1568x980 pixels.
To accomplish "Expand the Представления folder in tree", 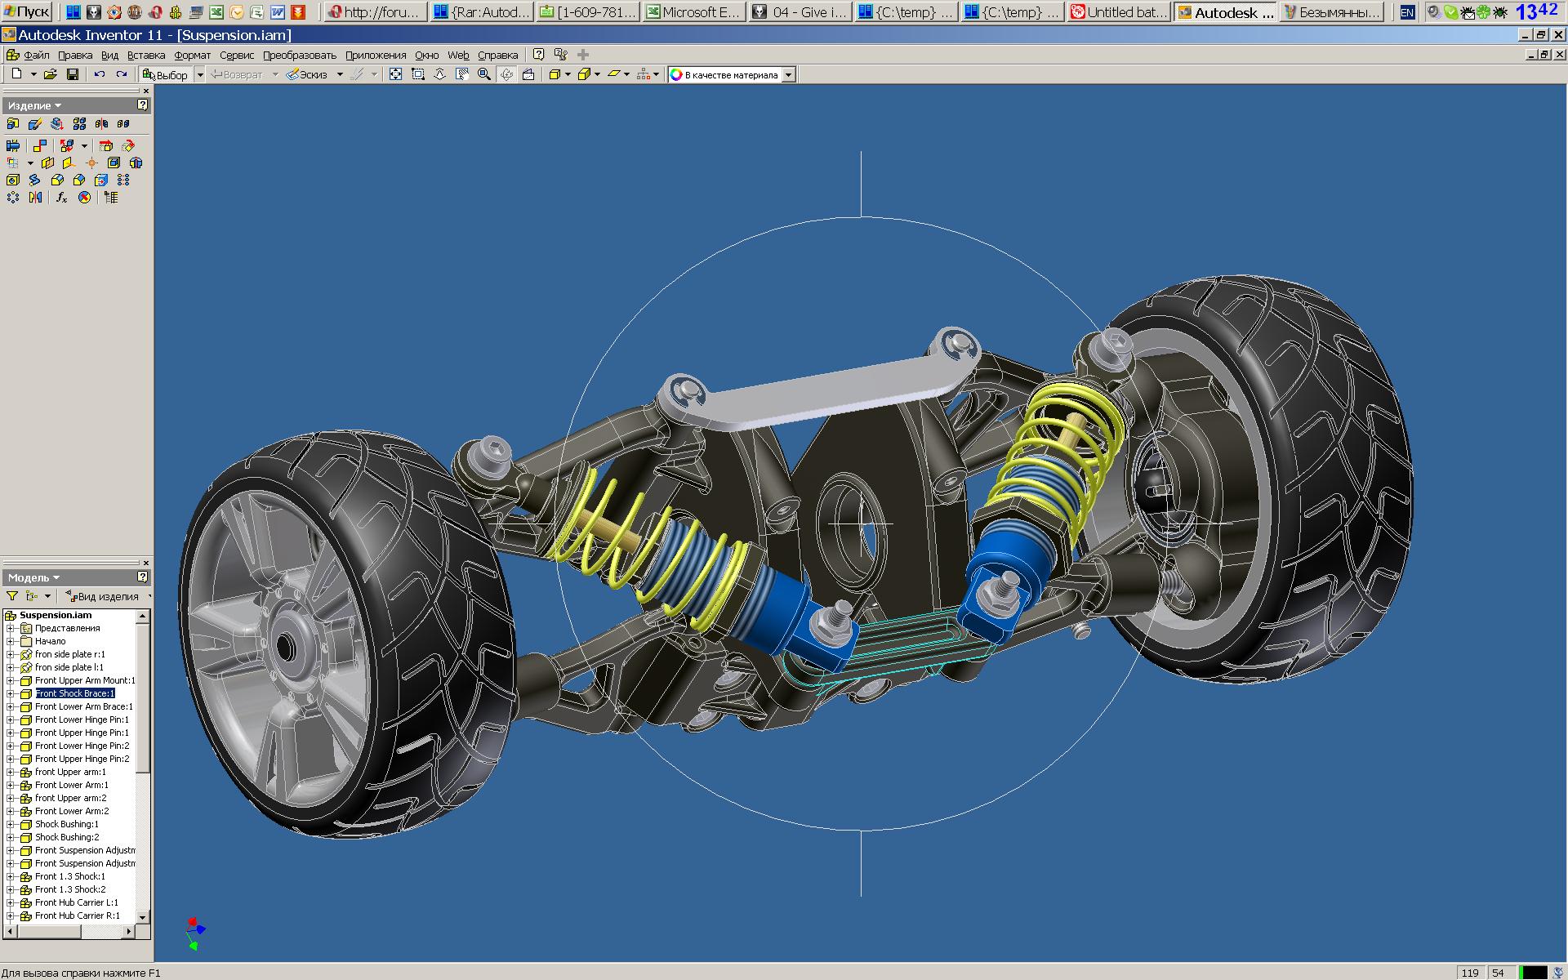I will [x=11, y=628].
